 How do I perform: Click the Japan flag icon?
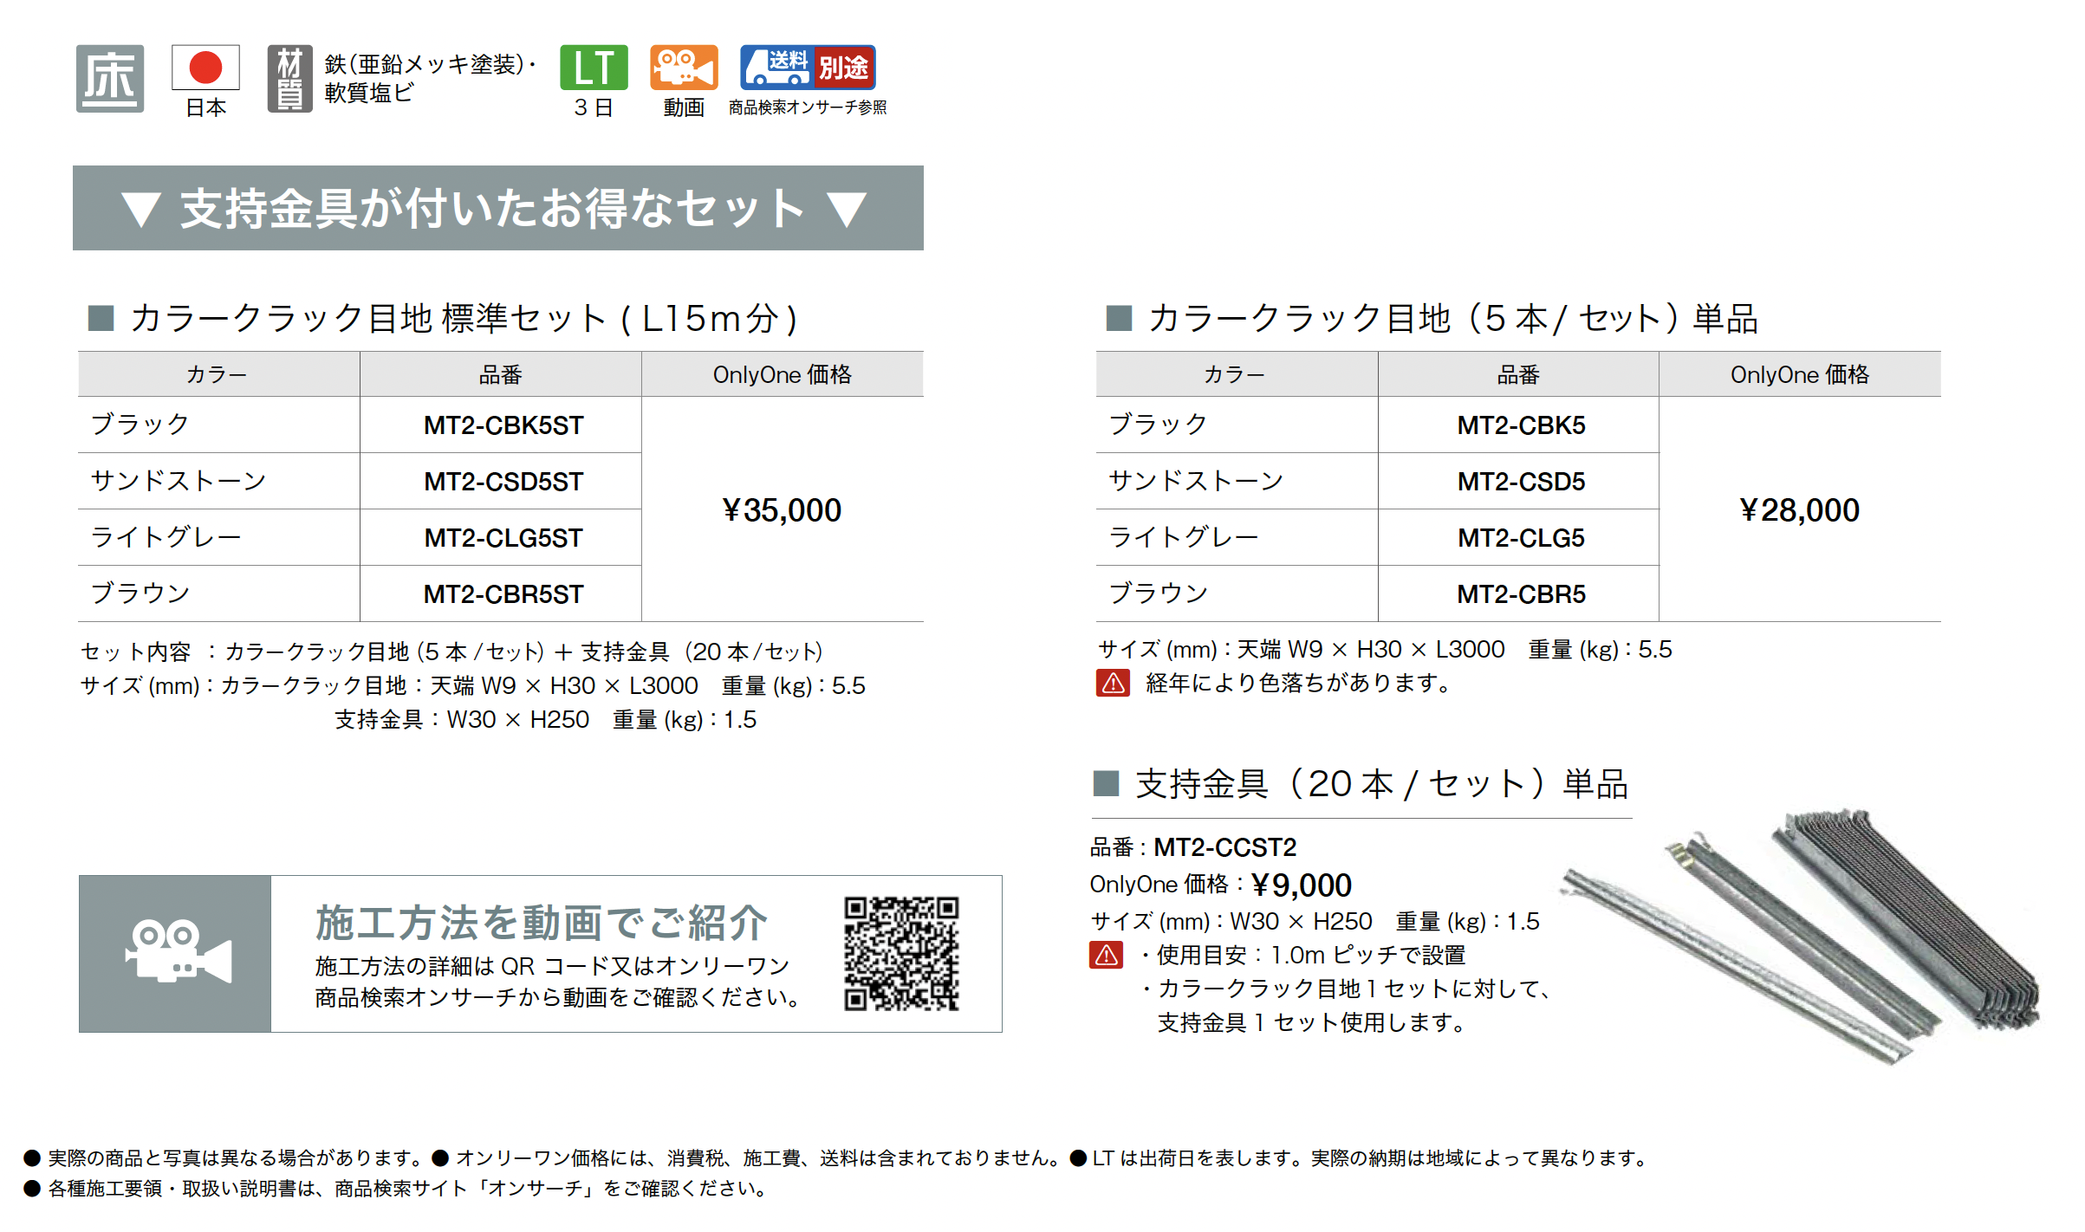[x=205, y=68]
